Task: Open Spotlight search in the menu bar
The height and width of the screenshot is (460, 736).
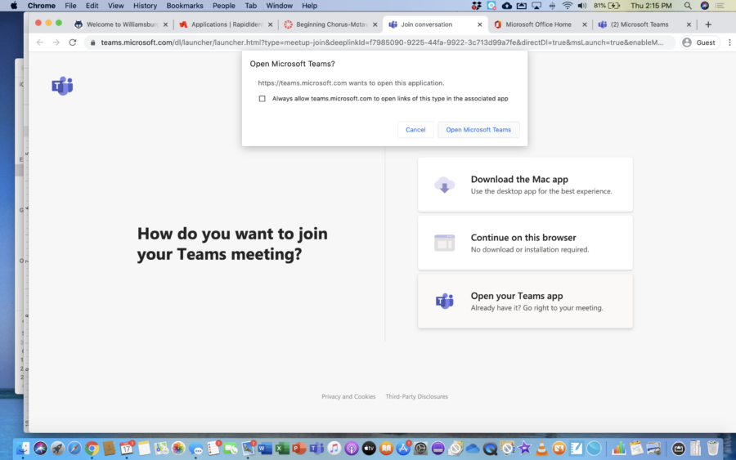Action: (x=687, y=6)
